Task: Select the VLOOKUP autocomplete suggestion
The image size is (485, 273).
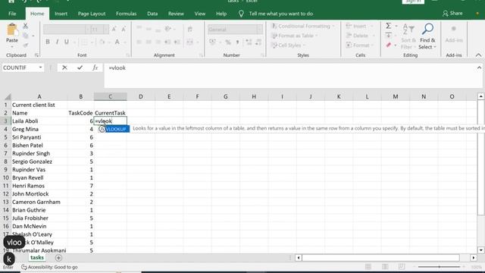Action: 114,129
